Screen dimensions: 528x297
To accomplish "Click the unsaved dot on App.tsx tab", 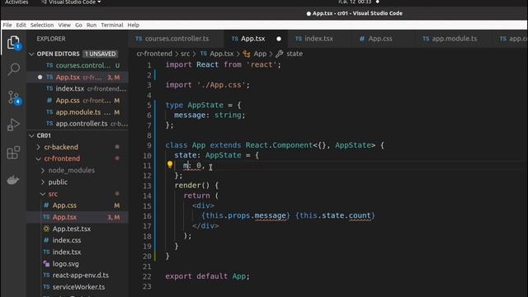I will click(279, 39).
